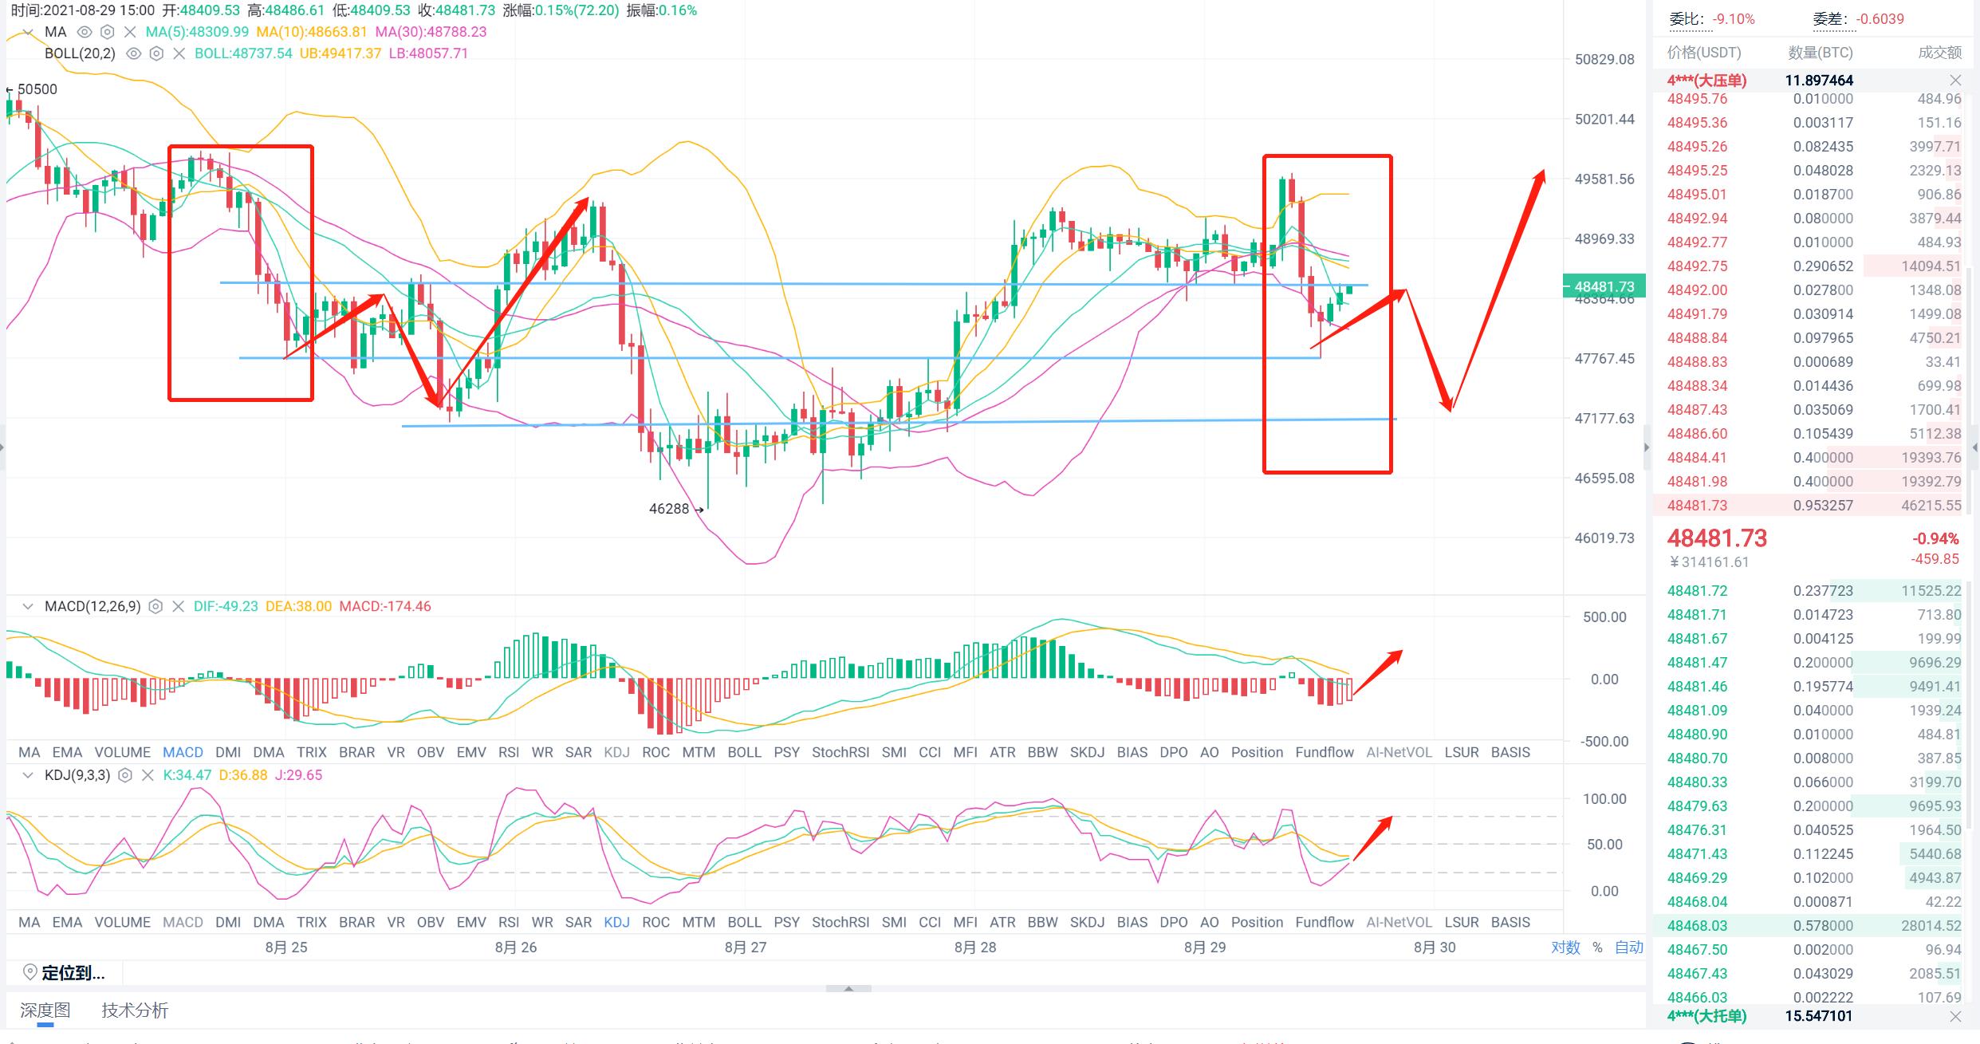Toggle 对数 logarithmic scale

1565,947
